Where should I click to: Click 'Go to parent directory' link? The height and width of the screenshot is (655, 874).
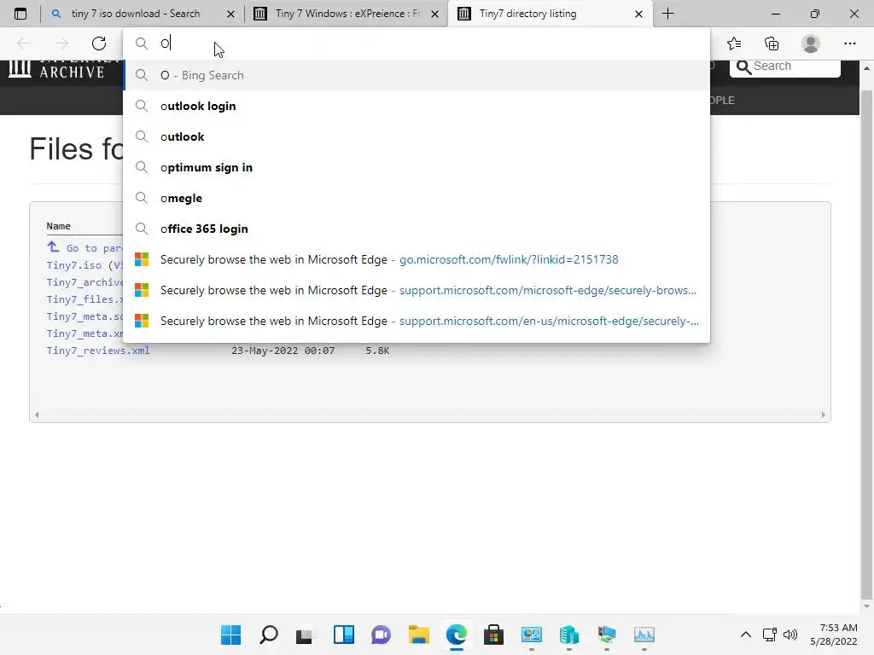[84, 247]
